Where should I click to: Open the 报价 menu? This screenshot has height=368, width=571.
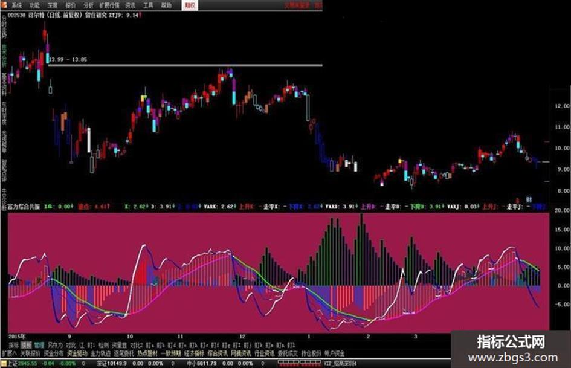point(70,5)
